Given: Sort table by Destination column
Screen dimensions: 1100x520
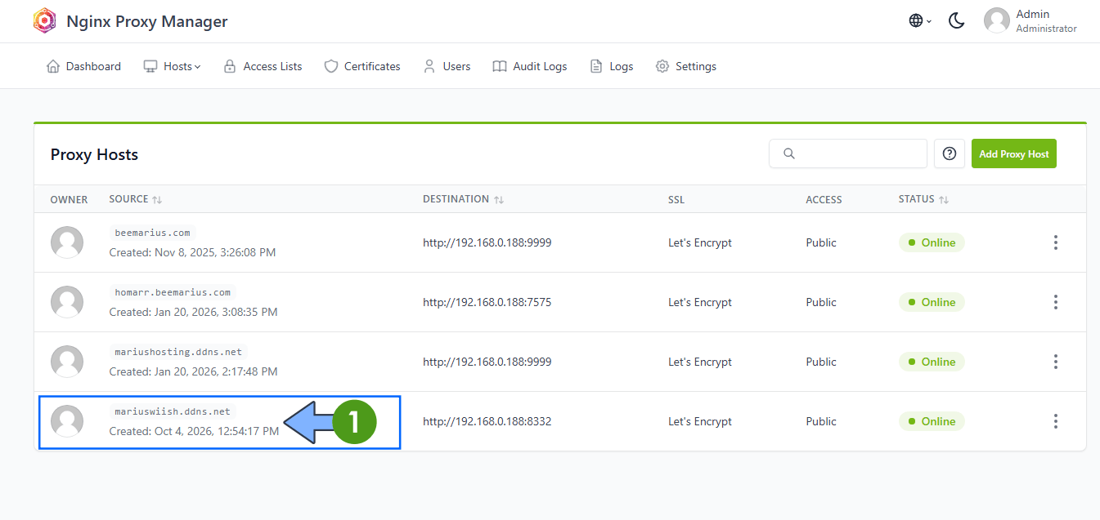Looking at the screenshot, I should click(463, 199).
